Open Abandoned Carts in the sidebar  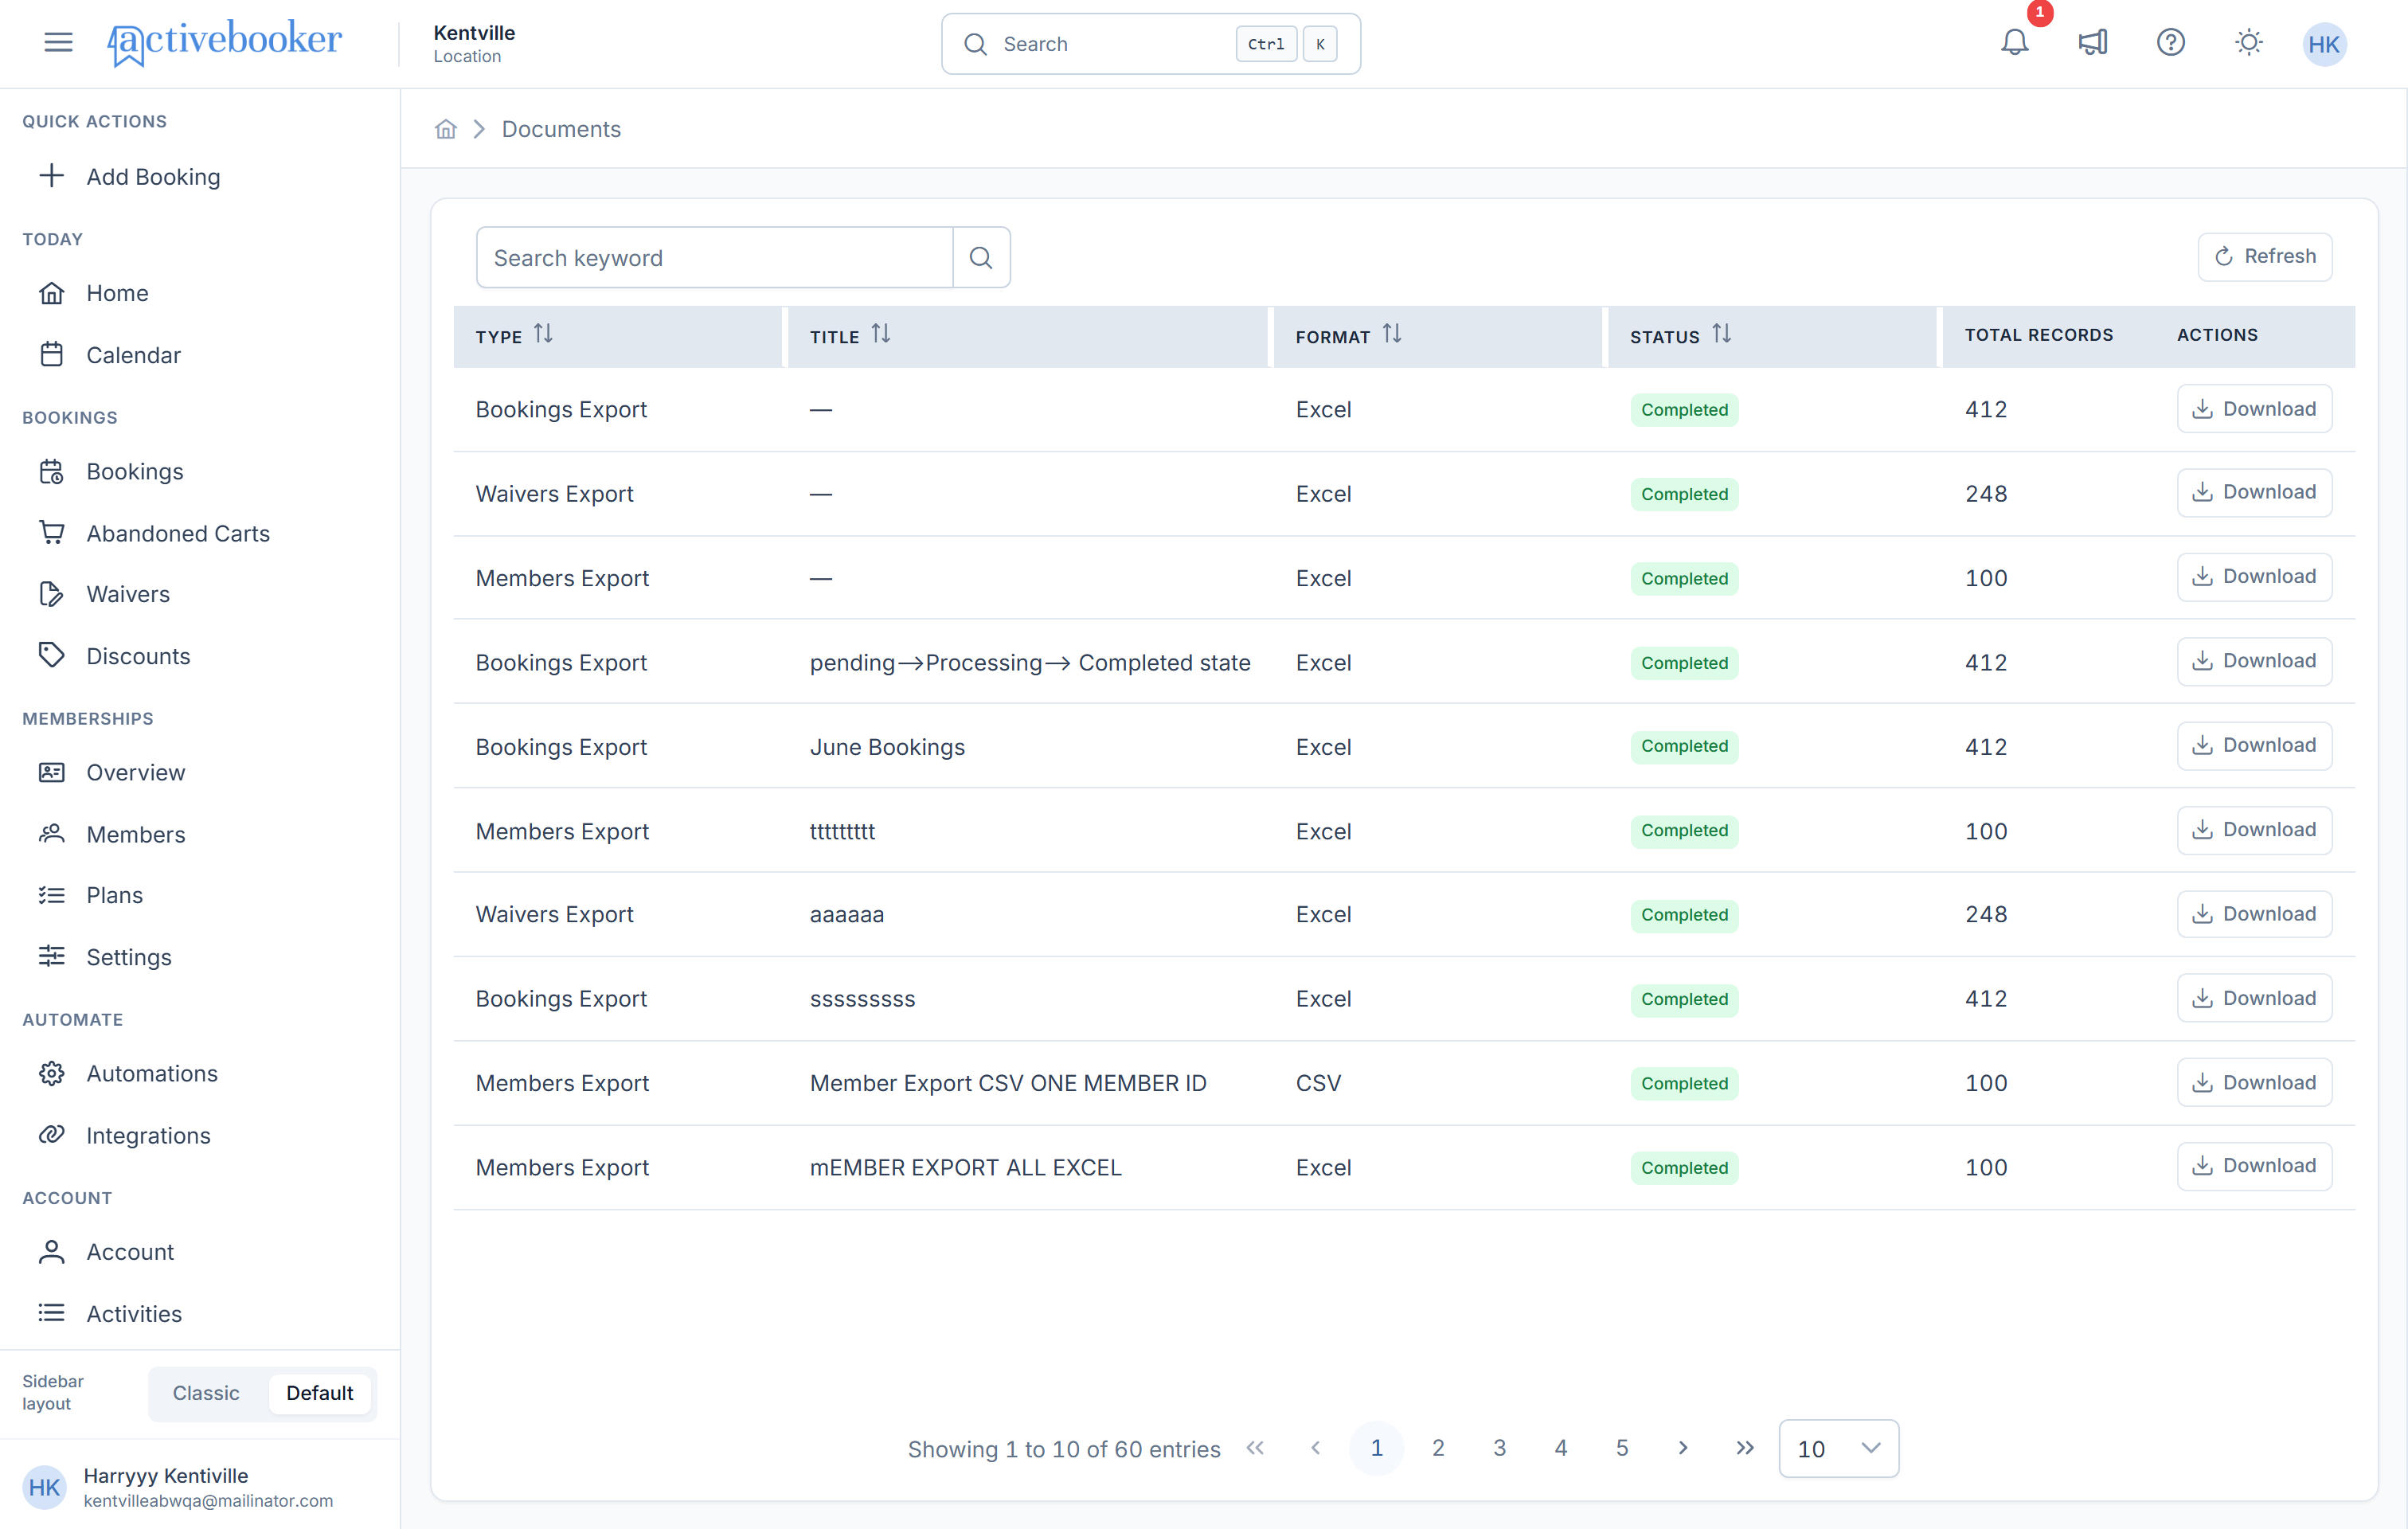pyautogui.click(x=155, y=533)
